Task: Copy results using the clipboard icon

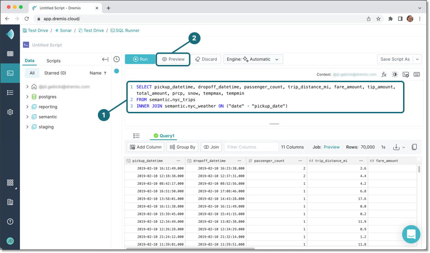Action: (x=414, y=147)
